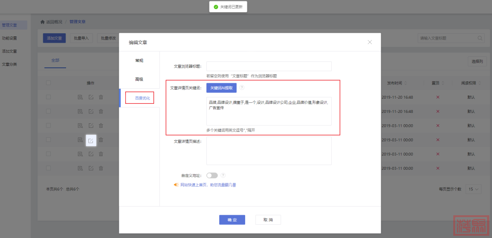Click the 网站快速上首页 promotional link

click(x=208, y=185)
